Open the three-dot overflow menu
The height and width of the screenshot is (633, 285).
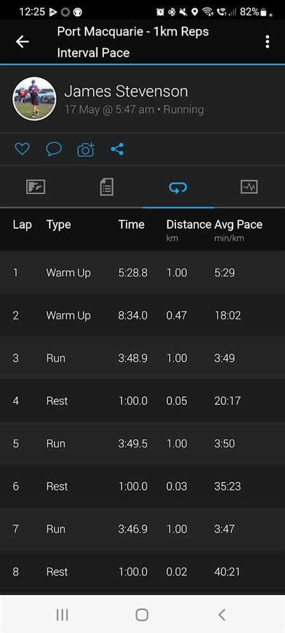[x=267, y=42]
